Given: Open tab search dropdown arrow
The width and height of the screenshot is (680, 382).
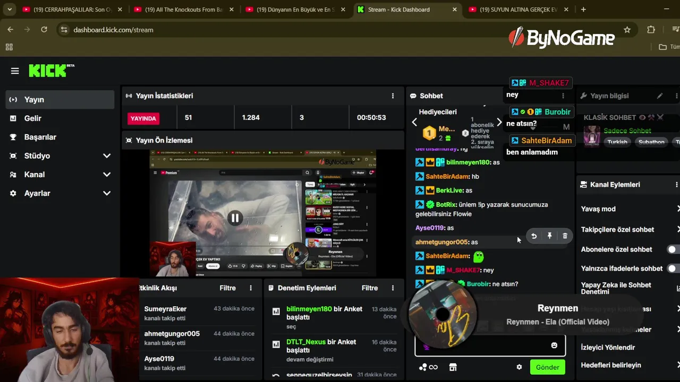Looking at the screenshot, I should click(10, 10).
